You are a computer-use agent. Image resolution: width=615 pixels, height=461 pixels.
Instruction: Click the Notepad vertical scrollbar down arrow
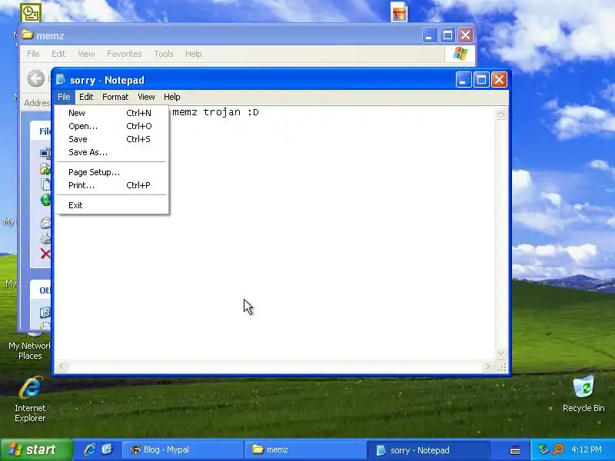pos(501,353)
